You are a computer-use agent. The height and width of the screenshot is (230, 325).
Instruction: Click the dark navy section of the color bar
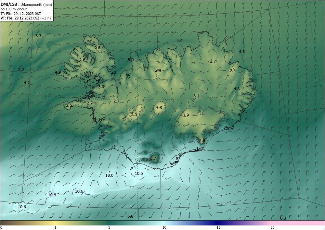[x=216, y=223]
